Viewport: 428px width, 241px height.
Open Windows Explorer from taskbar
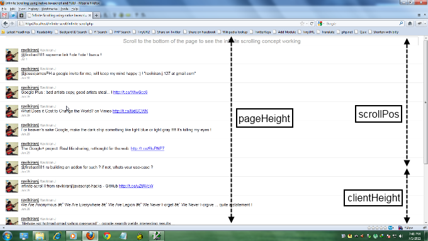tap(40, 236)
